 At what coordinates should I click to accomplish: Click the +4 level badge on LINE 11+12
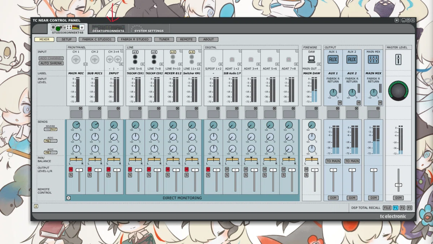coord(192,52)
